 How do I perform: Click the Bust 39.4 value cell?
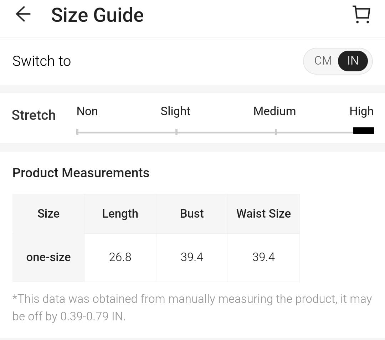192,257
